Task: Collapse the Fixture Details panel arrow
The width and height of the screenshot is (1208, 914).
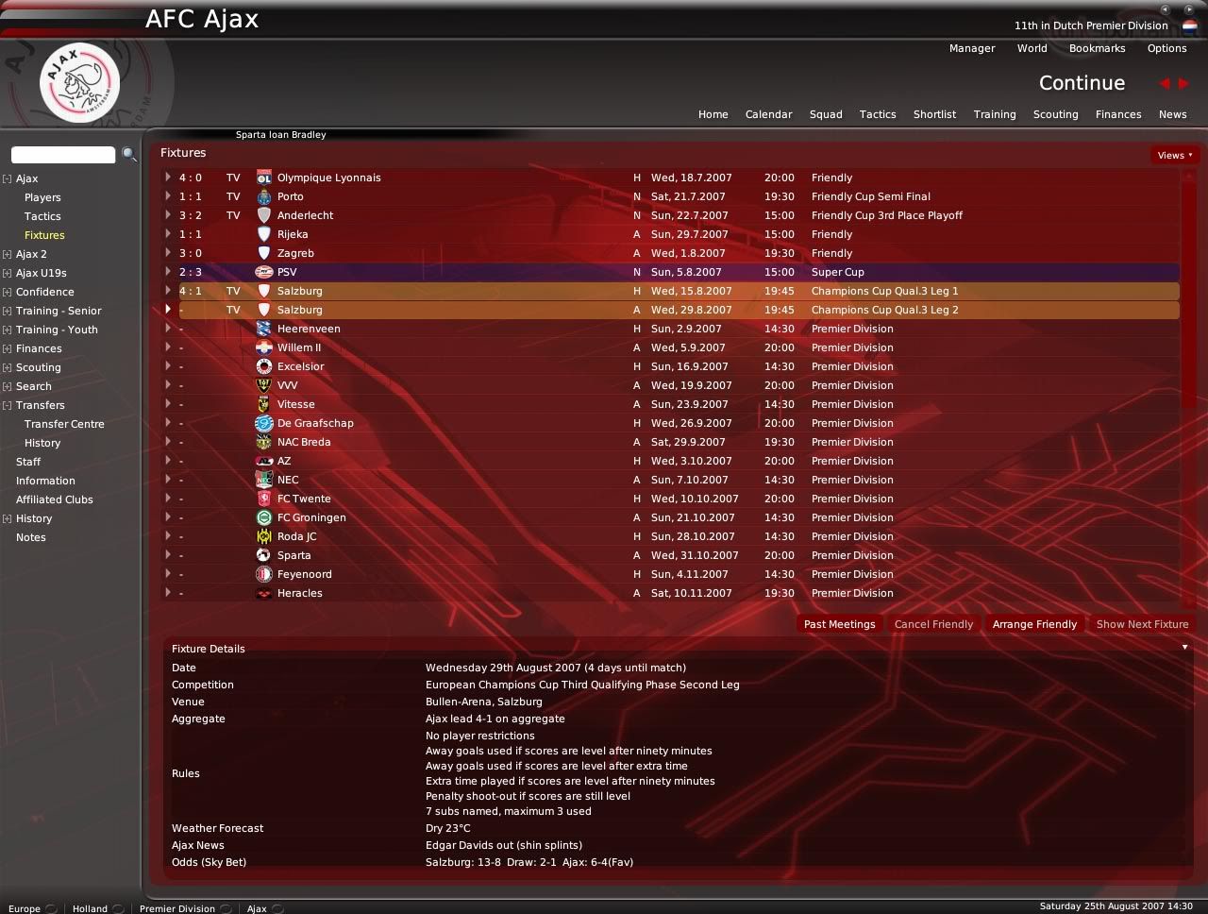Action: point(1184,648)
